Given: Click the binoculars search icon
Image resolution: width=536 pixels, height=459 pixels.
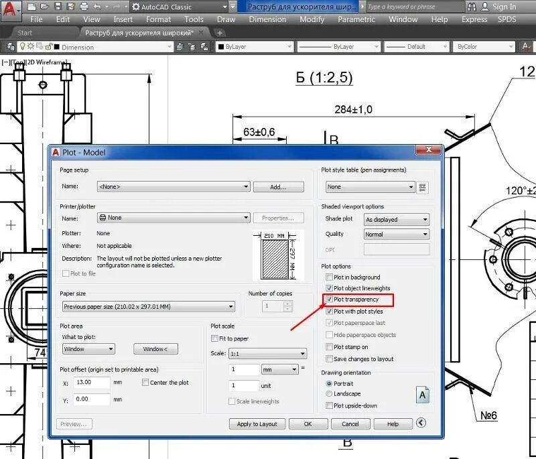Looking at the screenshot, I should [472, 7].
